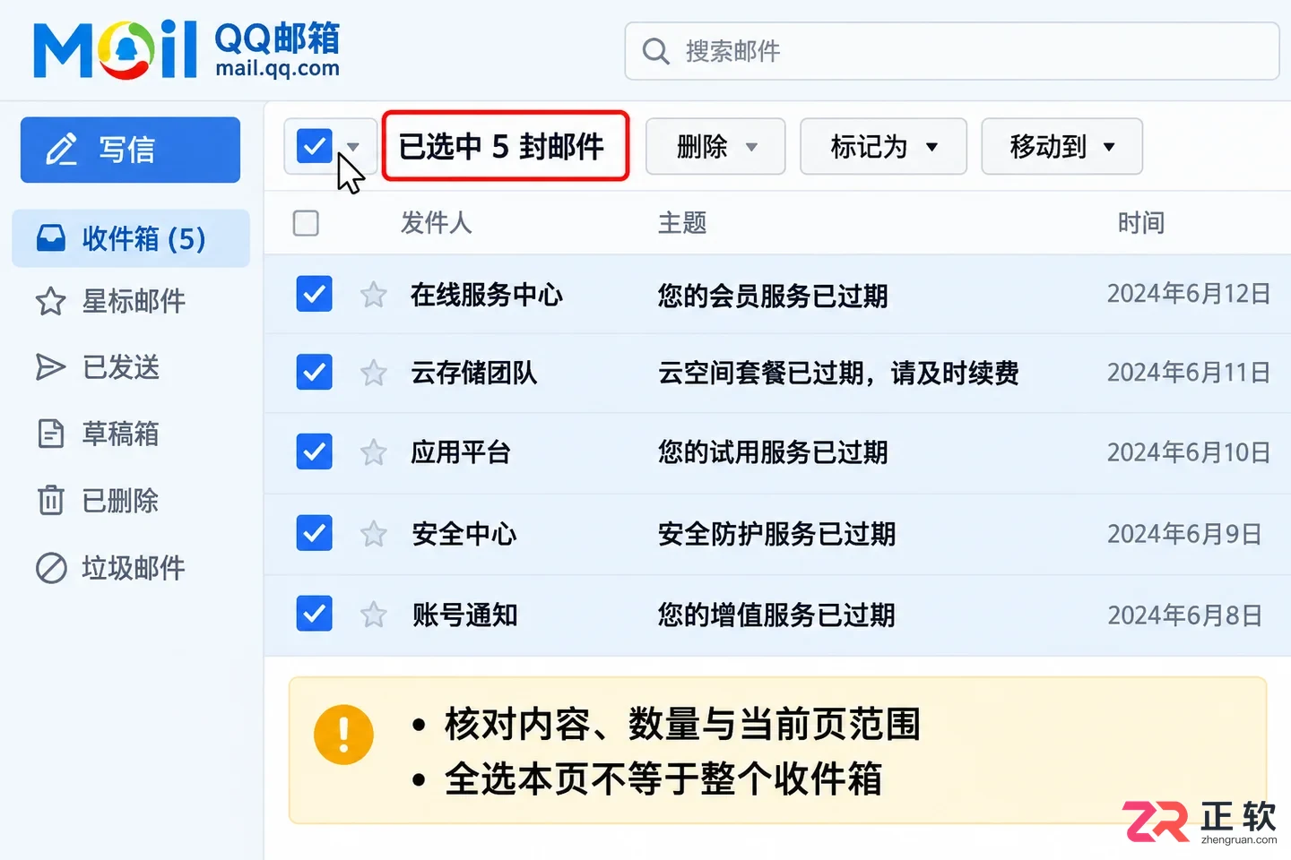The width and height of the screenshot is (1291, 860).
Task: Click date 2024年6月9日
Action: [1184, 534]
